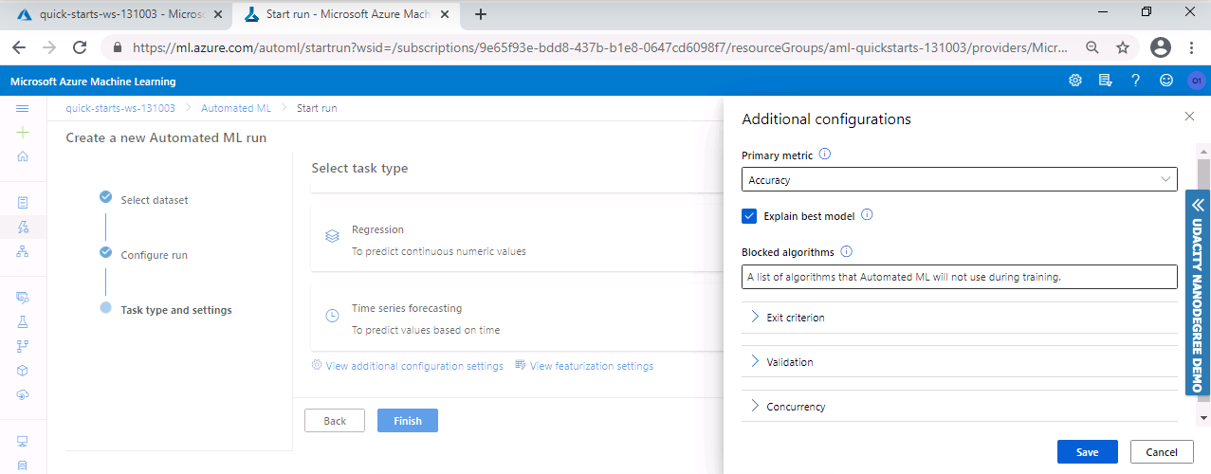This screenshot has width=1211, height=474.
Task: Bookmark page with star icon
Action: (x=1123, y=47)
